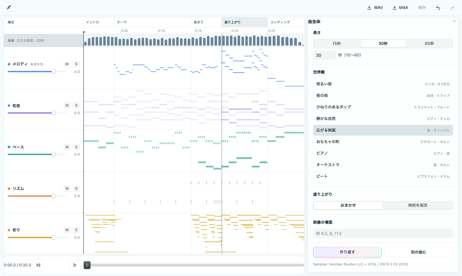The height and width of the screenshot is (276, 462).
Task: Mute the 彩り track
Action: [x=67, y=230]
